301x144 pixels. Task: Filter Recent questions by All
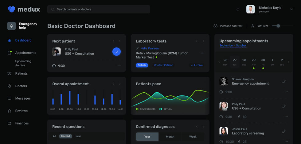(x=55, y=136)
